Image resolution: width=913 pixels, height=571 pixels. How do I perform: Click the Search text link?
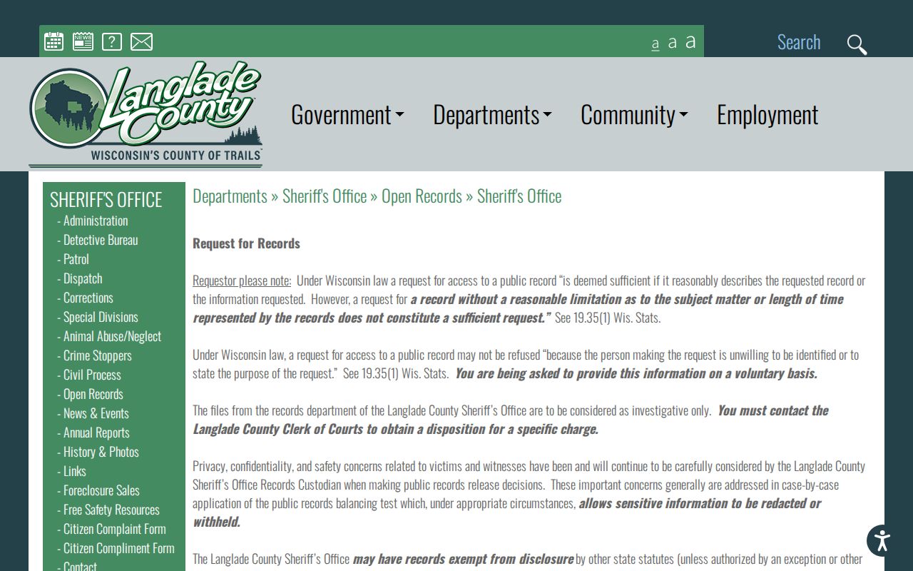point(799,42)
